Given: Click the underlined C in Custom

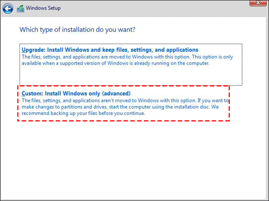Looking at the screenshot, I should coord(23,93).
